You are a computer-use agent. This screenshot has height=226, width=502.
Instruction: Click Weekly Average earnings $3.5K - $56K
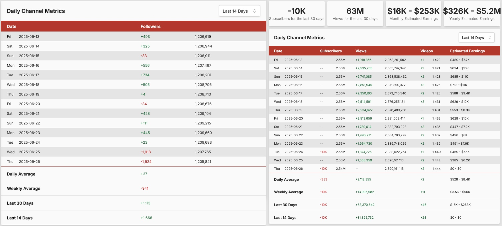[460, 192]
